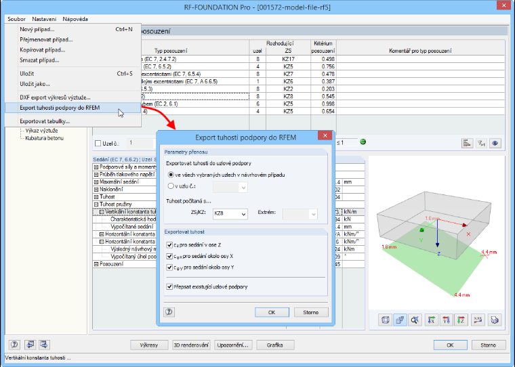Click the zoom magnifier icon under the preview
Image resolution: width=515 pixels, height=367 pixels.
click(415, 320)
